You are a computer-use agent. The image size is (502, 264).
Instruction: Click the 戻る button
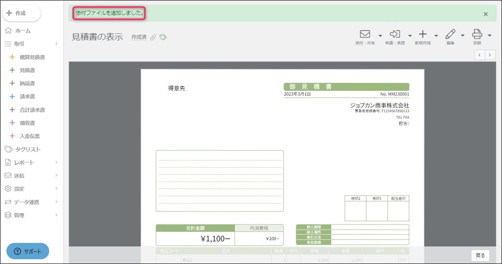(480, 255)
